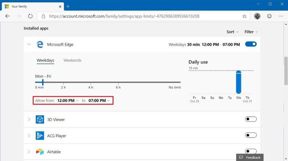288x161 pixels.
Task: Click the Forward navigation arrow
Action: pyautogui.click(x=19, y=16)
